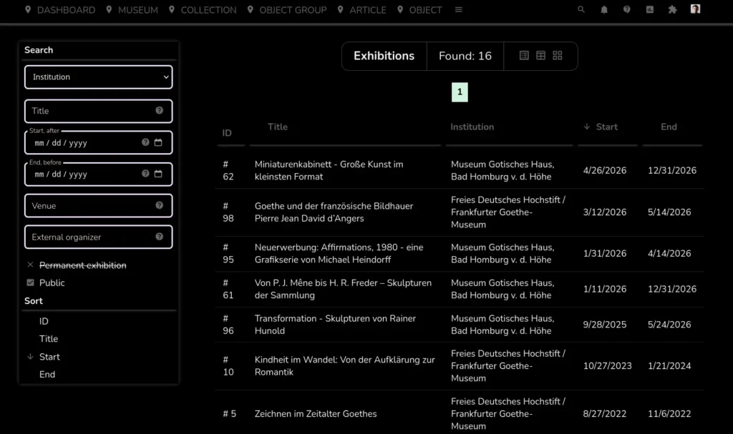The height and width of the screenshot is (434, 733).
Task: Show help for the Title field
Action: click(160, 111)
